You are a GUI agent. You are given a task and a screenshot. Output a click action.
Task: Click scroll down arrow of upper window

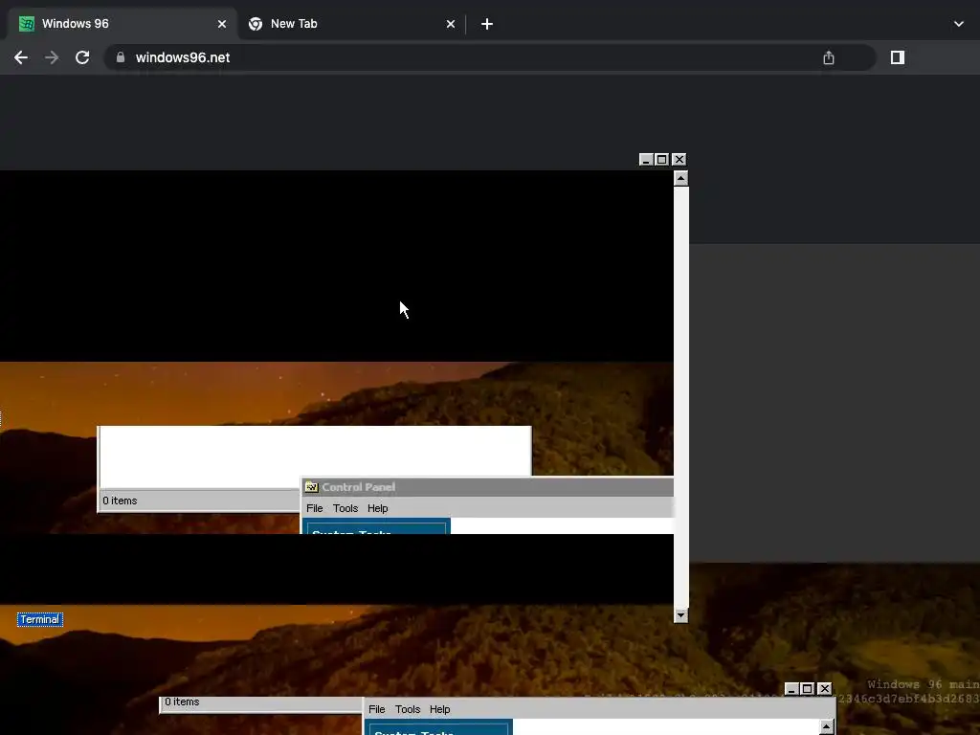tap(680, 615)
